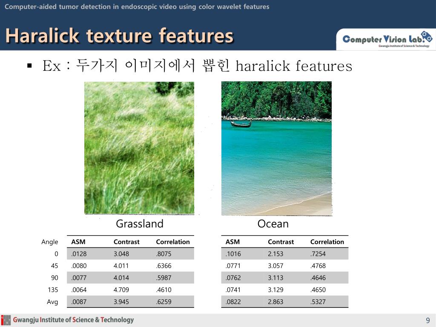This screenshot has width=436, height=327.
Task: Select the Ocean photo
Action: click(276, 149)
